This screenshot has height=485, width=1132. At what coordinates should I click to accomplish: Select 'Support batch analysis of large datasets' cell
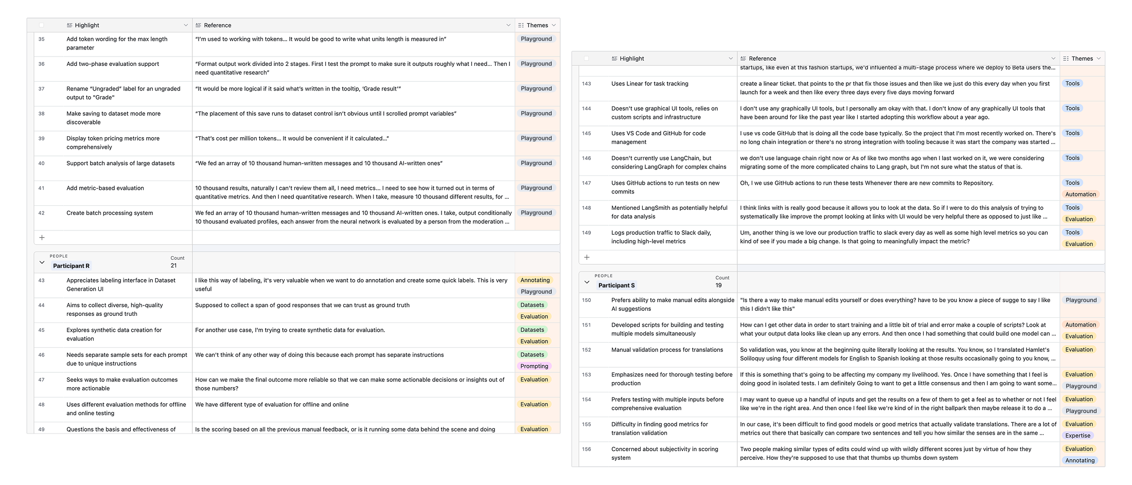(x=128, y=168)
